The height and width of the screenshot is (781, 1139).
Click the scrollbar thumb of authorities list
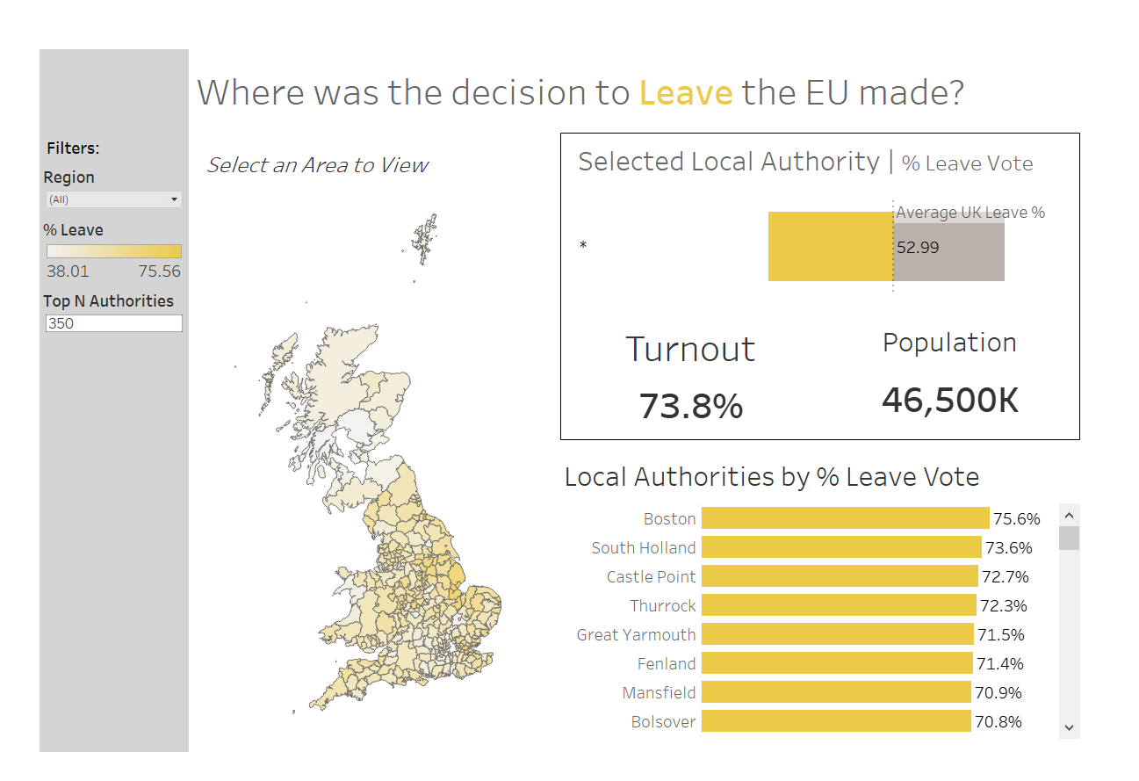1069,538
